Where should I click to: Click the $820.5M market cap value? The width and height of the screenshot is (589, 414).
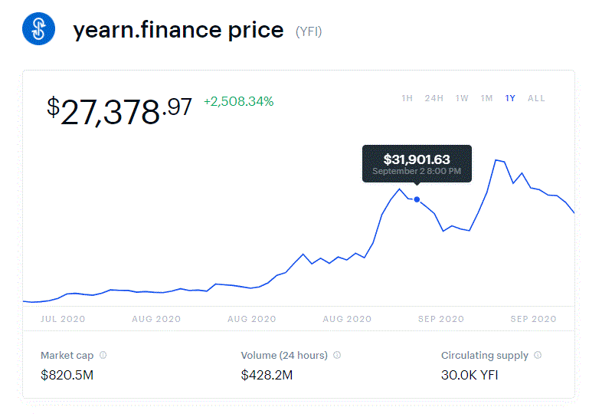click(x=67, y=375)
